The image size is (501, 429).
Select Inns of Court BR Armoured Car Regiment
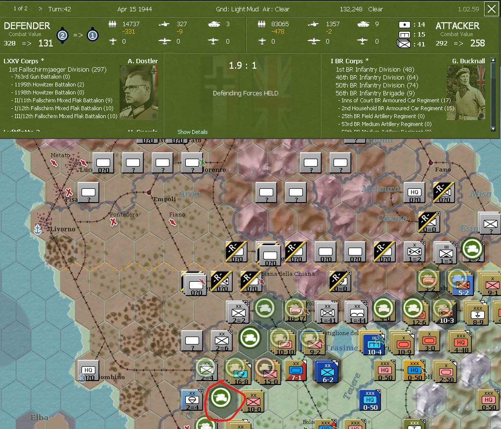[395, 100]
